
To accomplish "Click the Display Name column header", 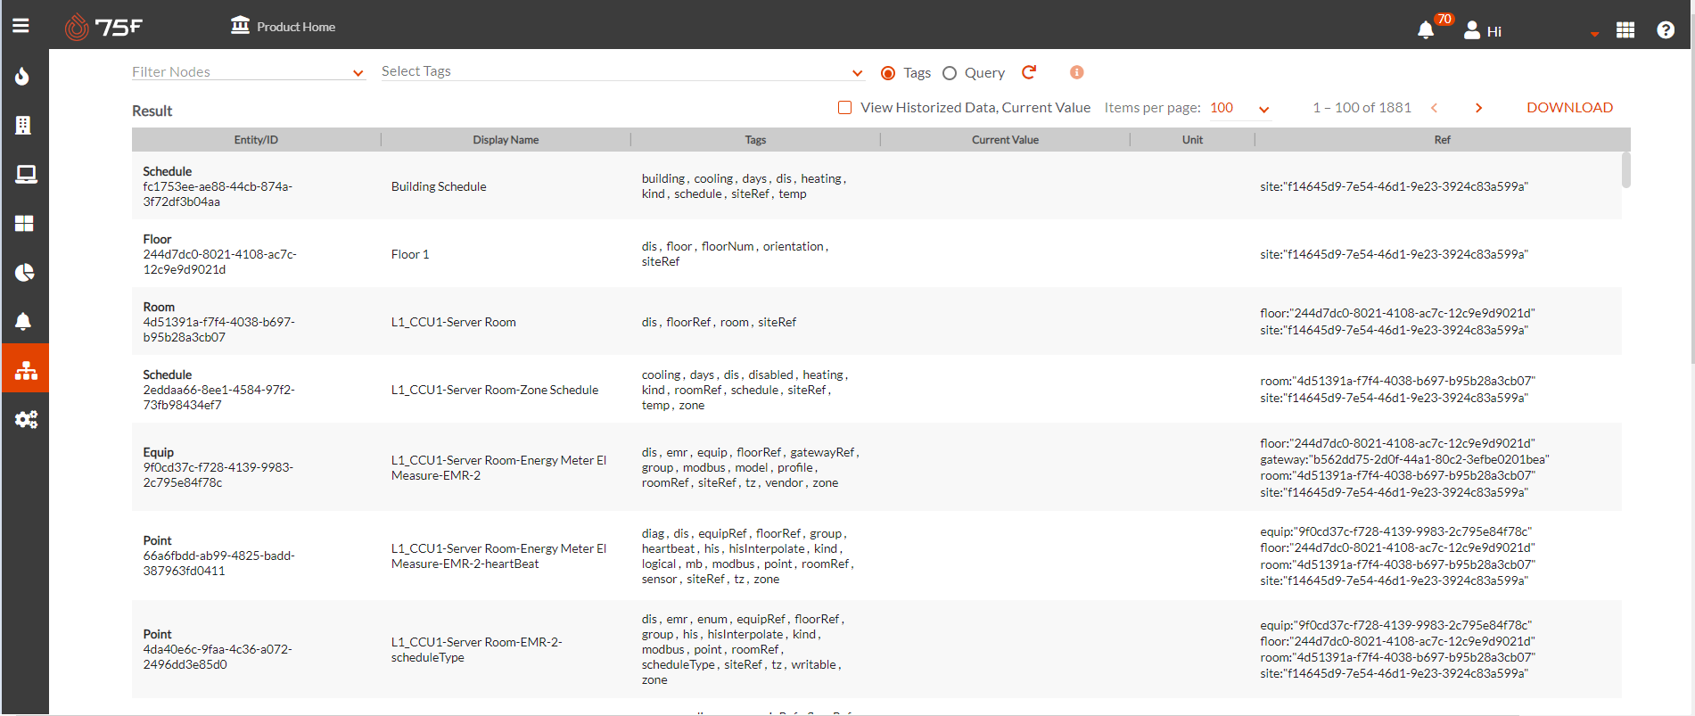I will click(506, 140).
